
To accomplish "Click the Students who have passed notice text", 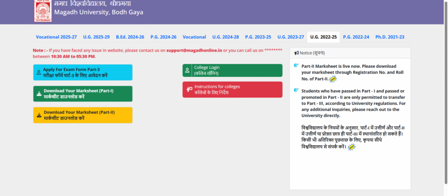I will 353,103.
